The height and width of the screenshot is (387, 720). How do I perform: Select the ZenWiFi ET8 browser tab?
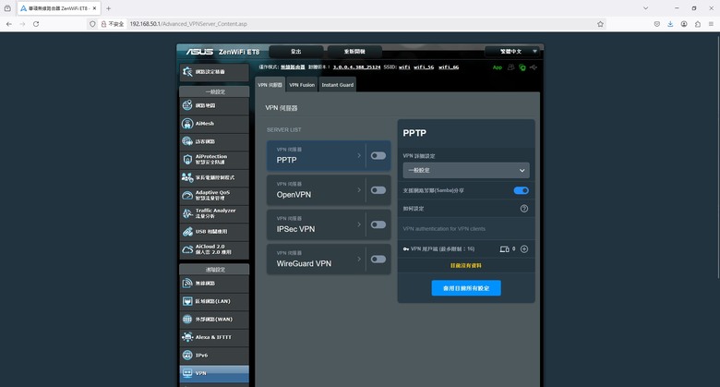coord(58,8)
